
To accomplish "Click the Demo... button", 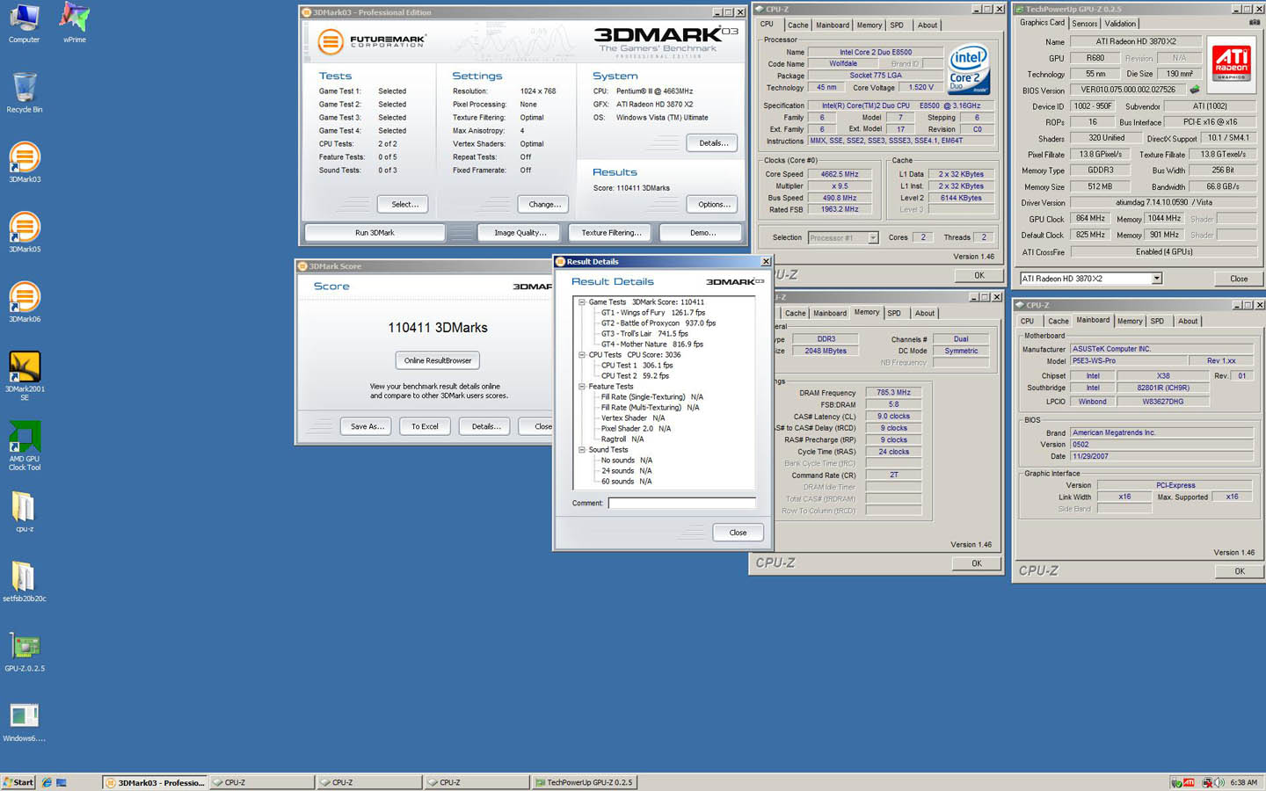I will (x=702, y=233).
